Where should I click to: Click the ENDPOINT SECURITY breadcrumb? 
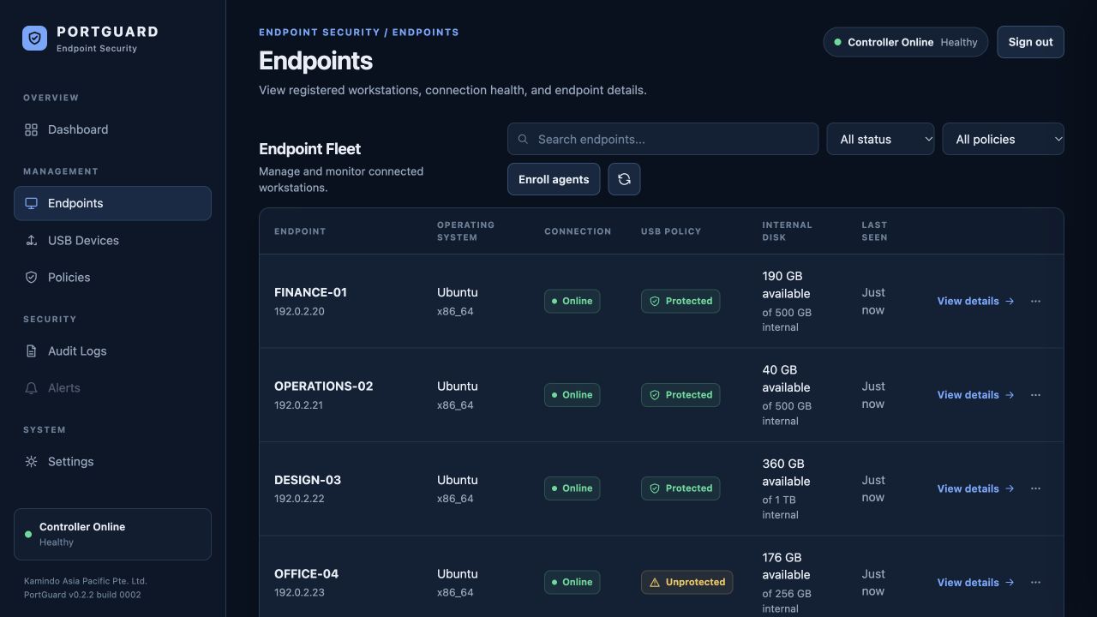tap(320, 33)
